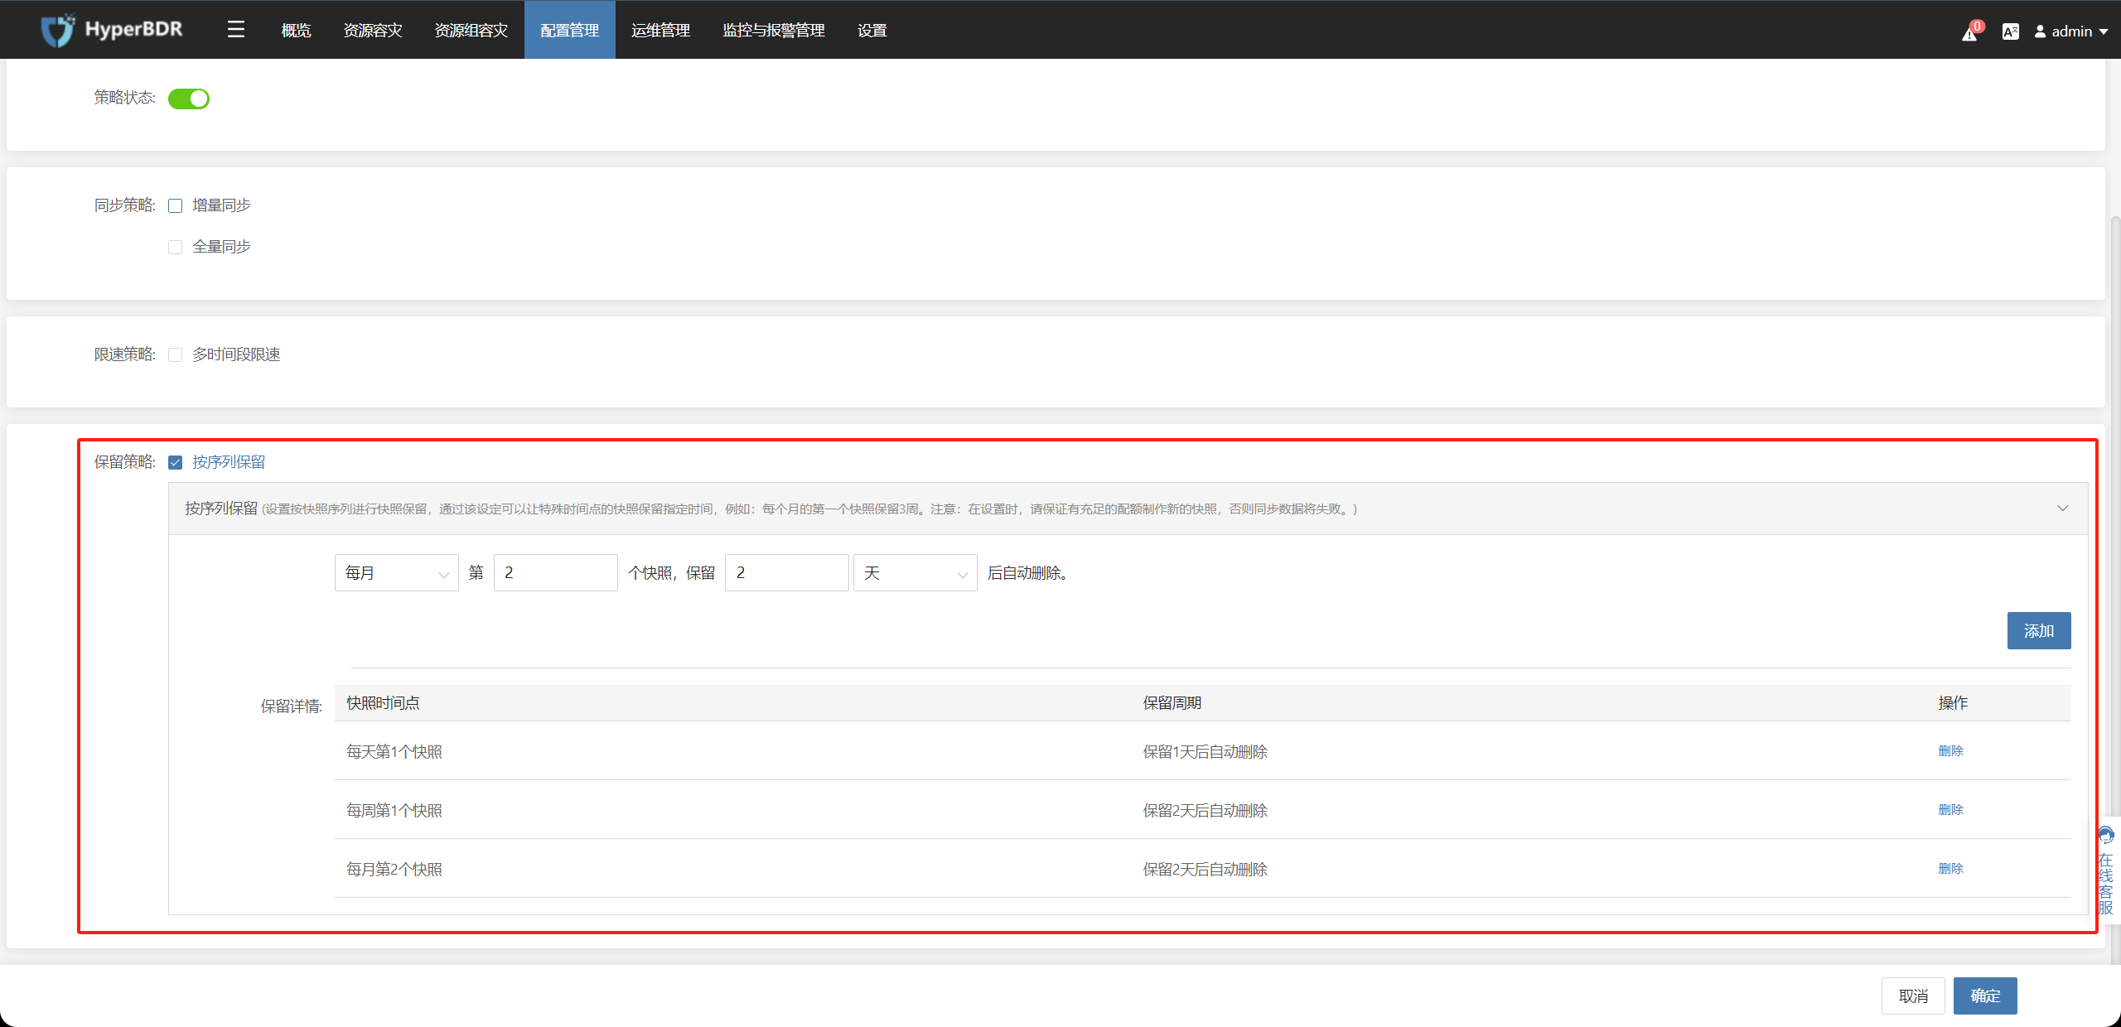Open the 资源容灾 menu

tap(373, 30)
